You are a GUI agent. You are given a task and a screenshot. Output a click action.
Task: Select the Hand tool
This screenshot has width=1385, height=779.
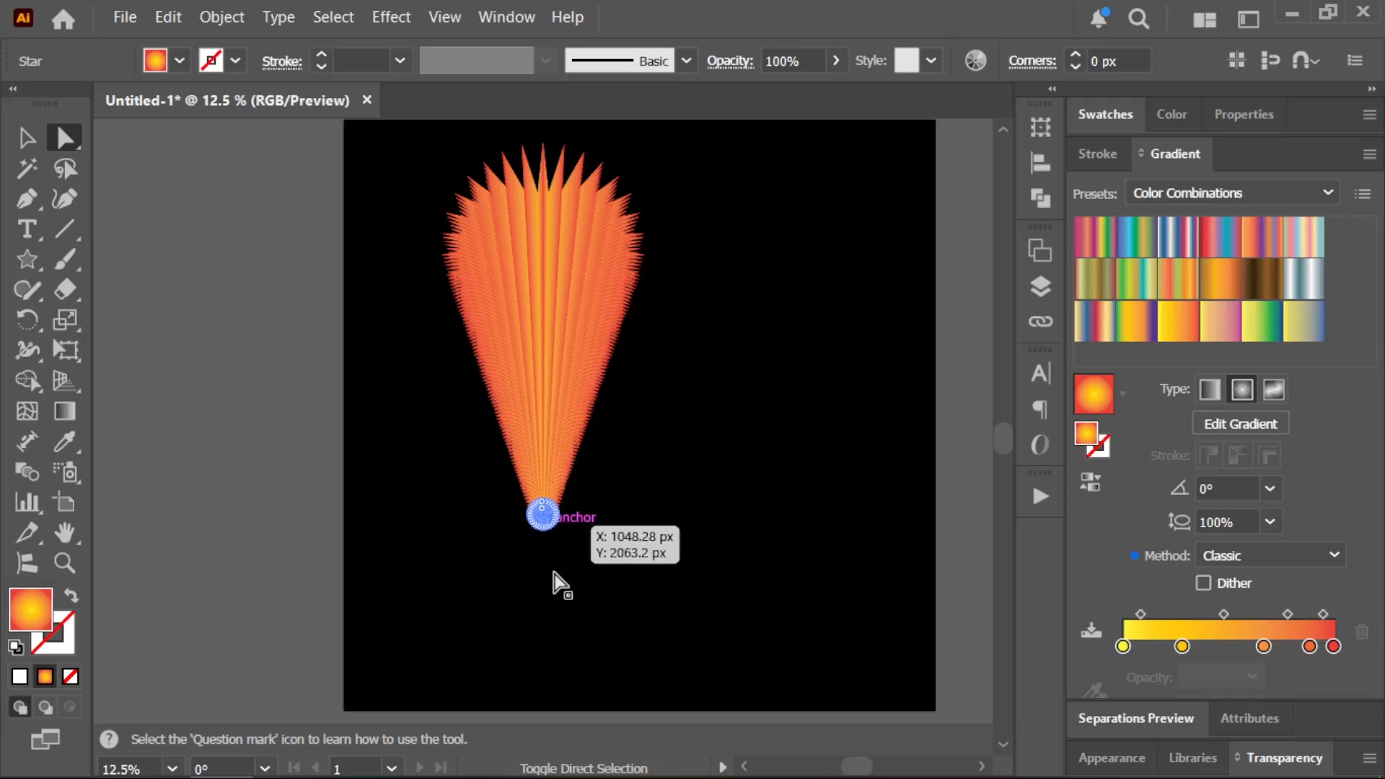pyautogui.click(x=65, y=532)
